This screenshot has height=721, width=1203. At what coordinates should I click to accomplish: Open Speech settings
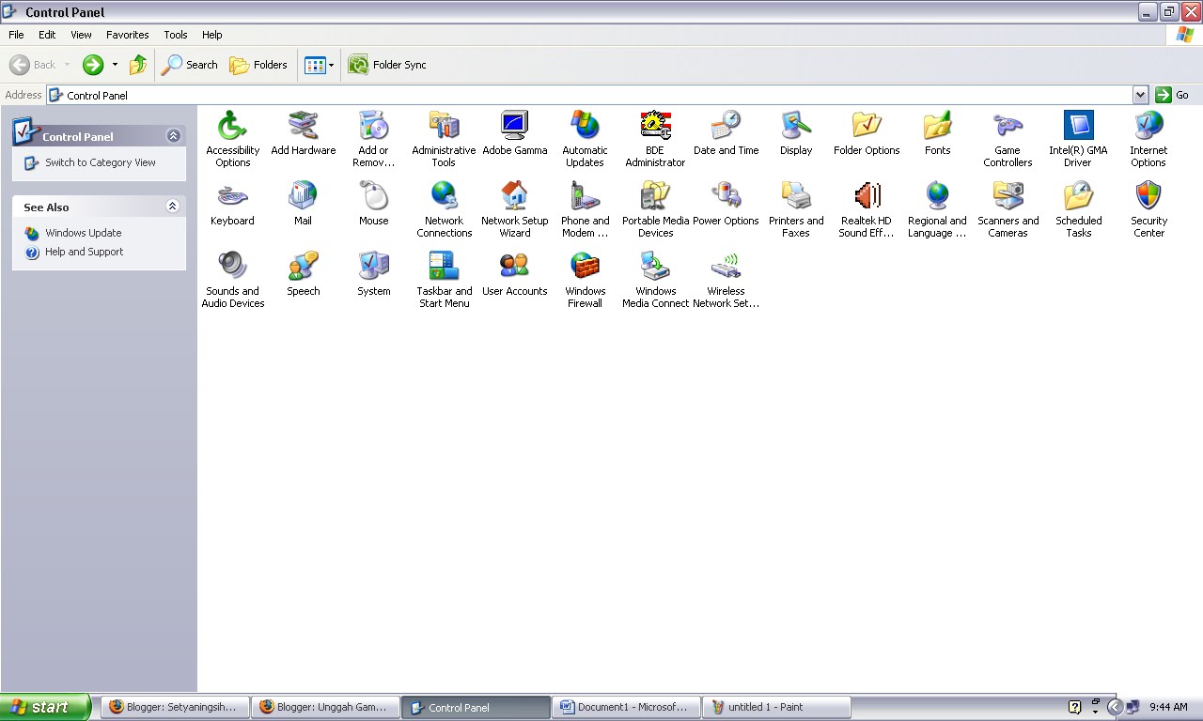click(x=303, y=273)
